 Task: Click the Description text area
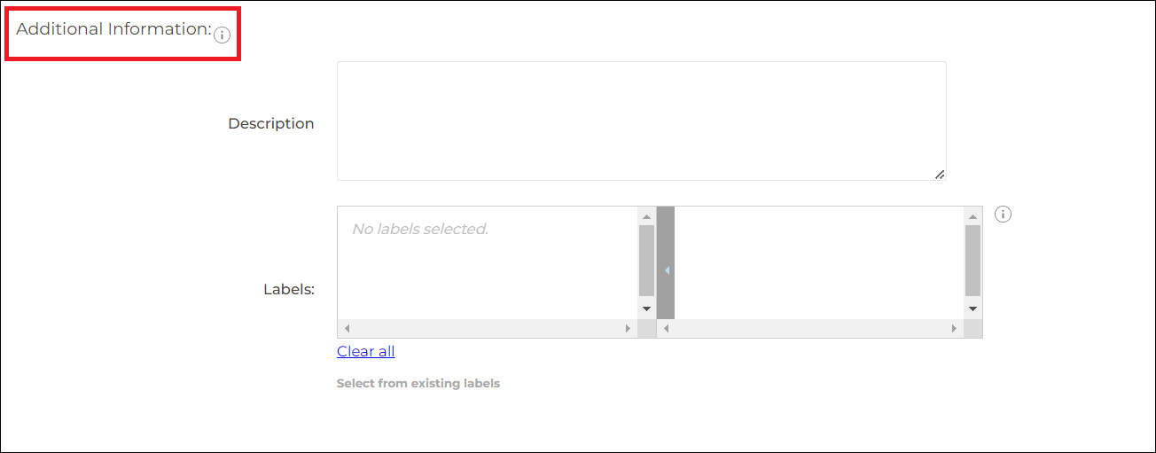point(641,121)
